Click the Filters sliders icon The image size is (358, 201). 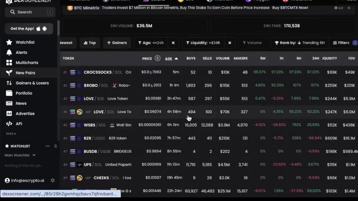[x=335, y=43]
